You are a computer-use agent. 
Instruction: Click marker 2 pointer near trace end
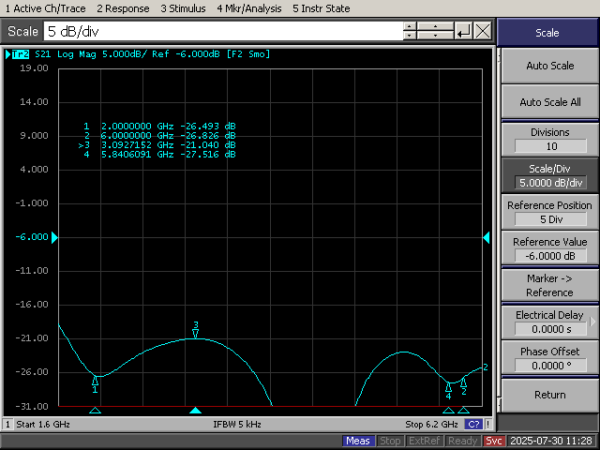463,382
